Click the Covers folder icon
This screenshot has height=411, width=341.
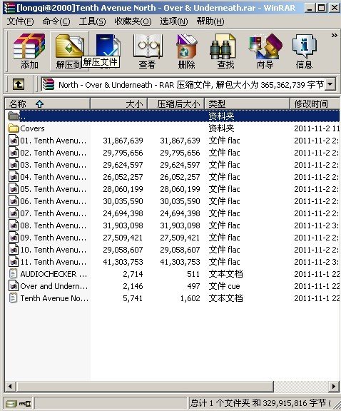click(14, 128)
